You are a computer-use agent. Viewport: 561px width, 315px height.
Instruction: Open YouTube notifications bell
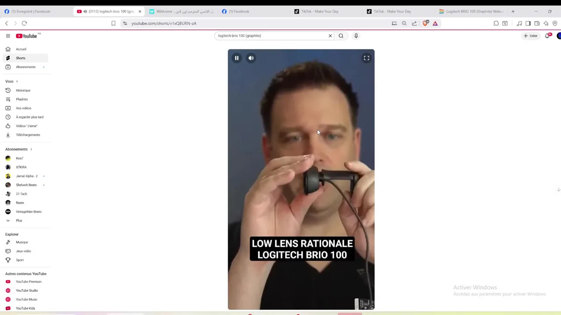547,36
